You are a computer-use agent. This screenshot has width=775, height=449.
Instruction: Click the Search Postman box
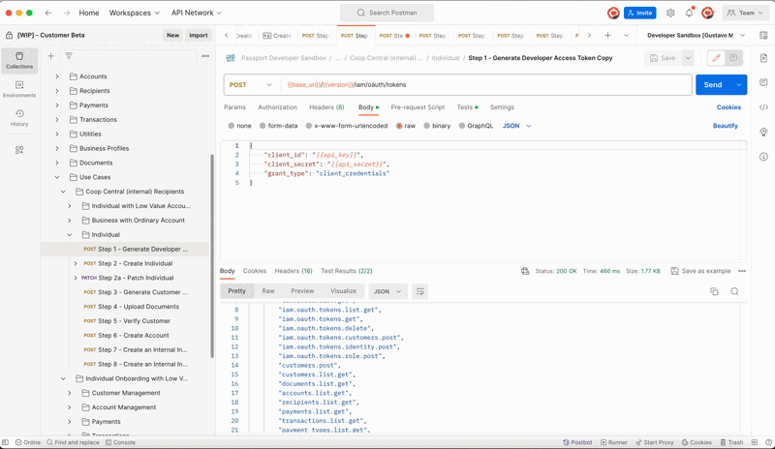click(x=387, y=13)
